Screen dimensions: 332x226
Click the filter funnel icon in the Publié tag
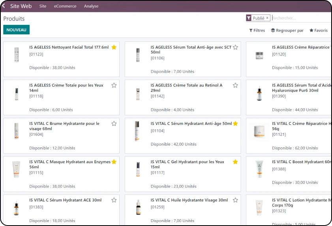249,18
